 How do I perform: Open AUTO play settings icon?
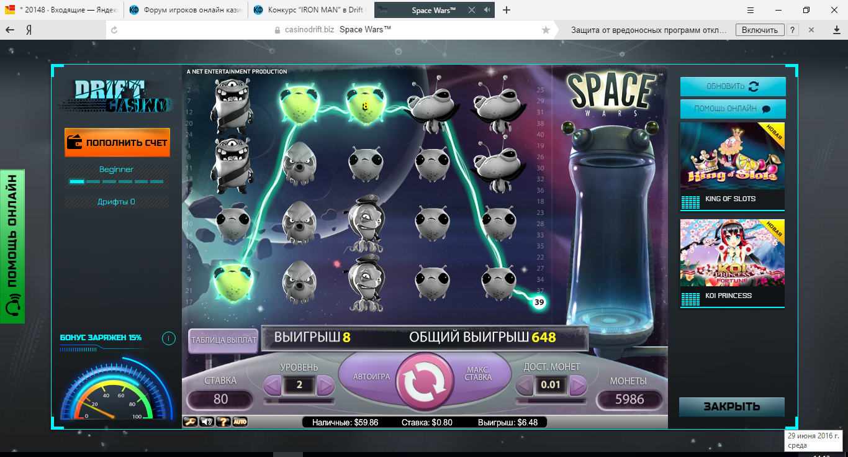point(240,422)
